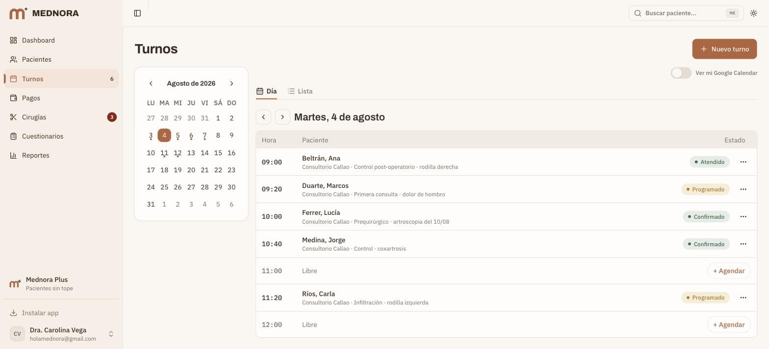Click the Atendido status of Beltrán, Ana
Image resolution: width=769 pixels, height=349 pixels.
(709, 162)
